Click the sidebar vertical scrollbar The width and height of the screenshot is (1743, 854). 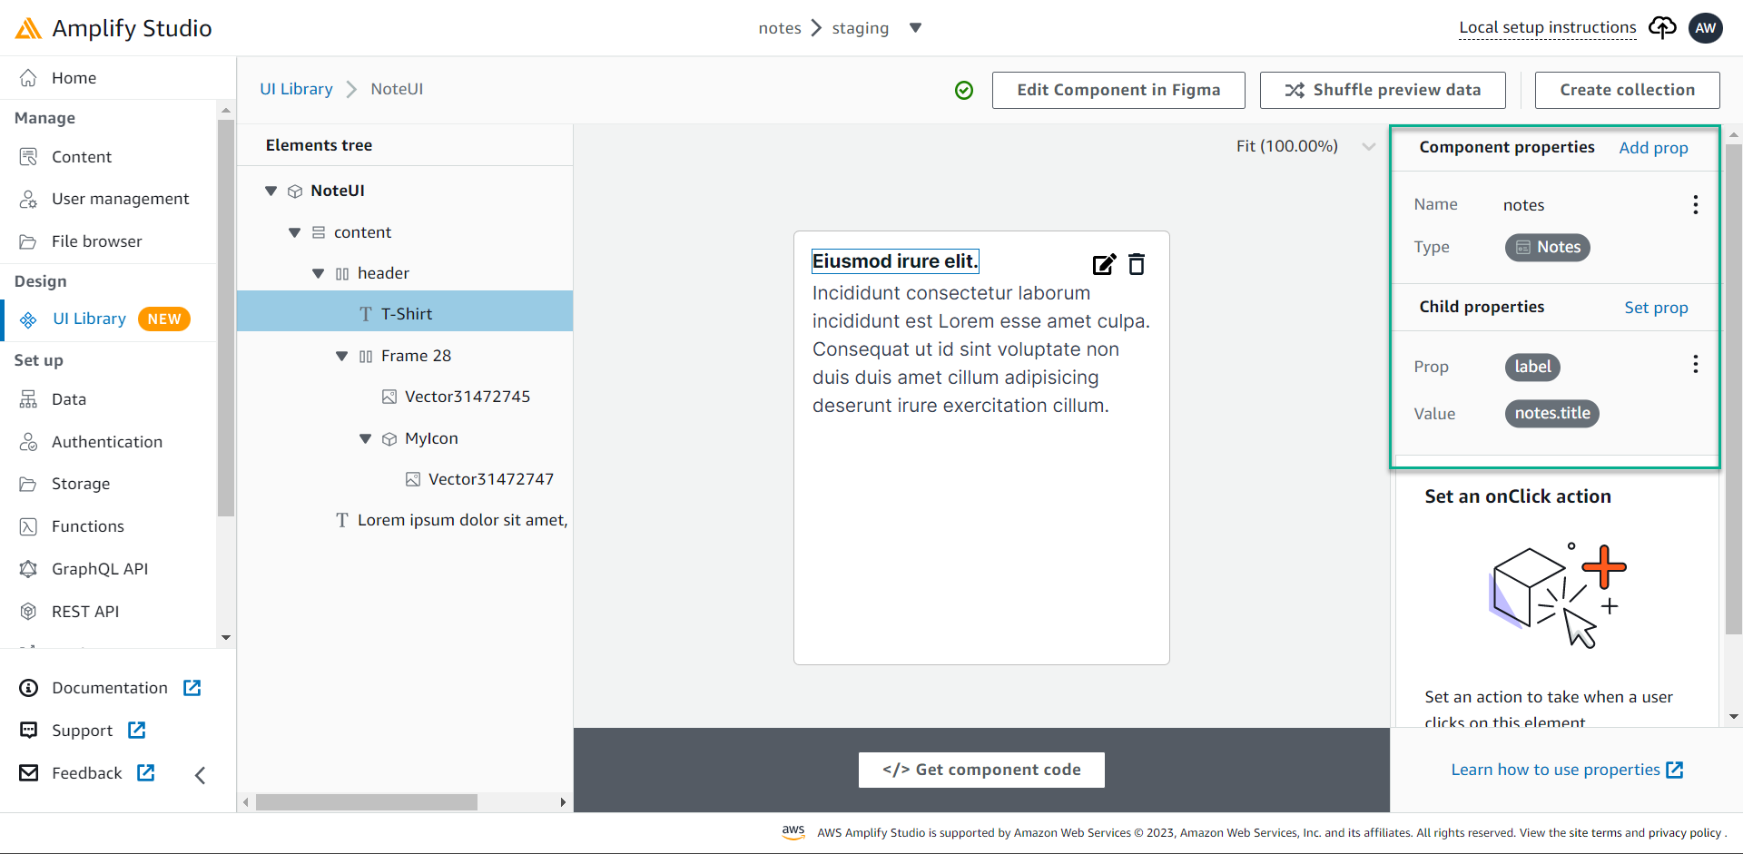pyautogui.click(x=226, y=318)
